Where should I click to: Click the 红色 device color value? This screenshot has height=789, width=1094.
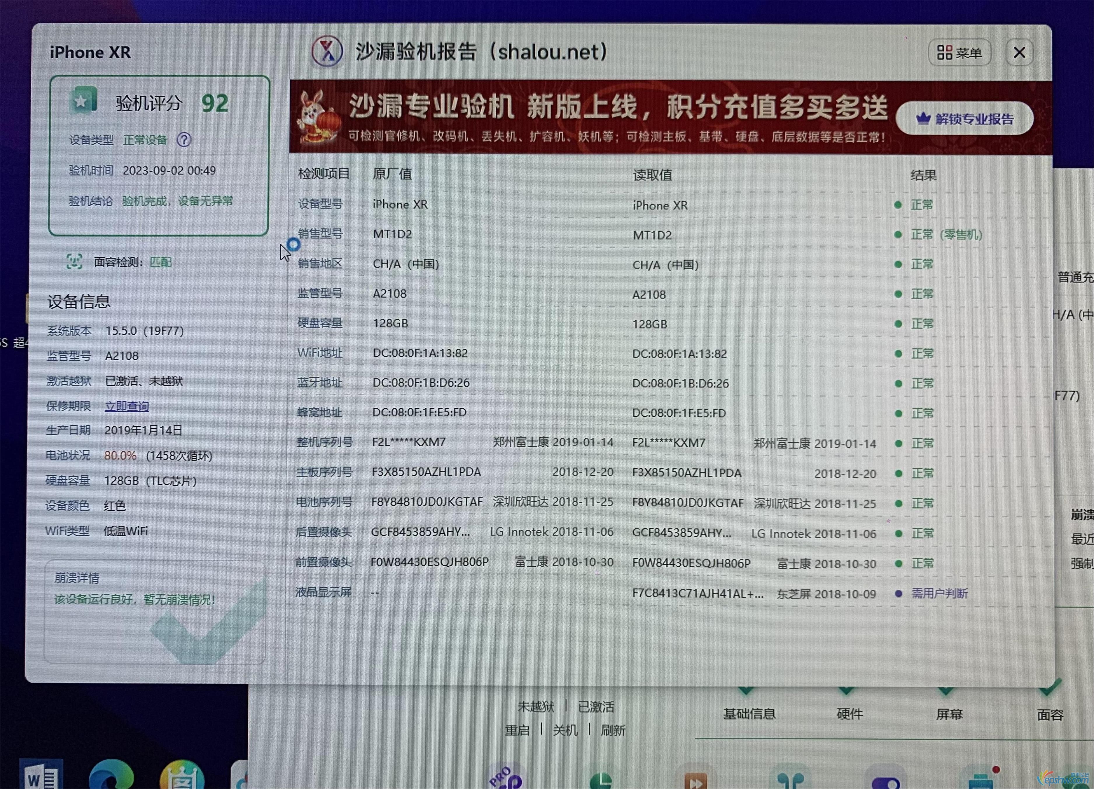point(115,506)
